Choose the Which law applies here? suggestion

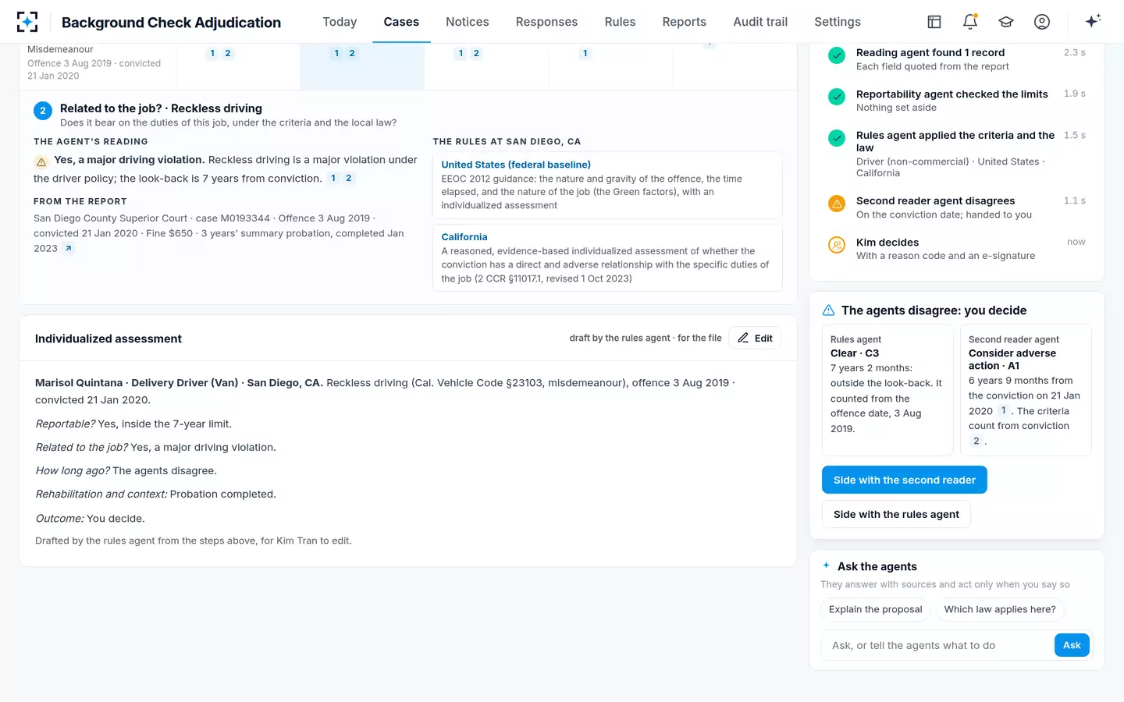(1000, 609)
